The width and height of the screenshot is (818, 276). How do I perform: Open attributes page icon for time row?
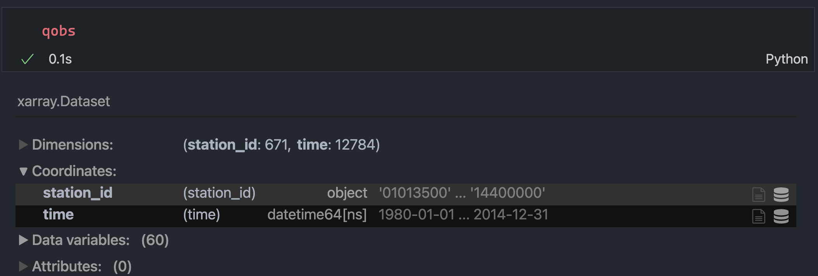coord(758,216)
